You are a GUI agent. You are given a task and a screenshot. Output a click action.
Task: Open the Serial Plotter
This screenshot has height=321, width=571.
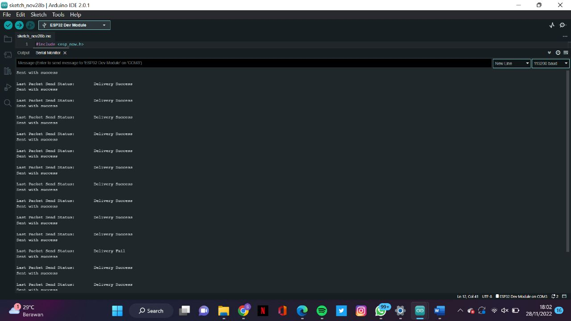[x=551, y=25]
